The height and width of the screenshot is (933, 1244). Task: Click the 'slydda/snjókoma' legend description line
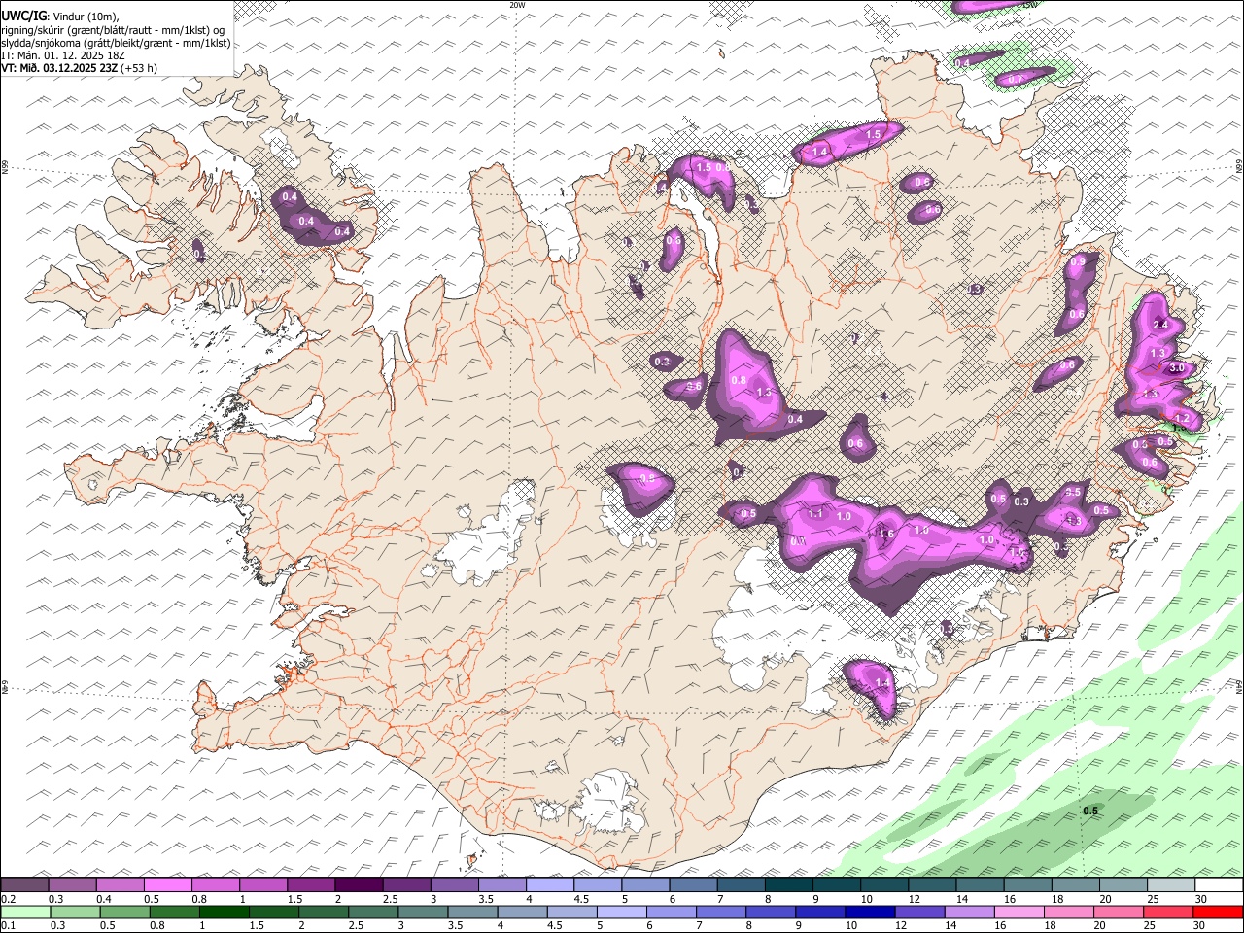pos(117,43)
